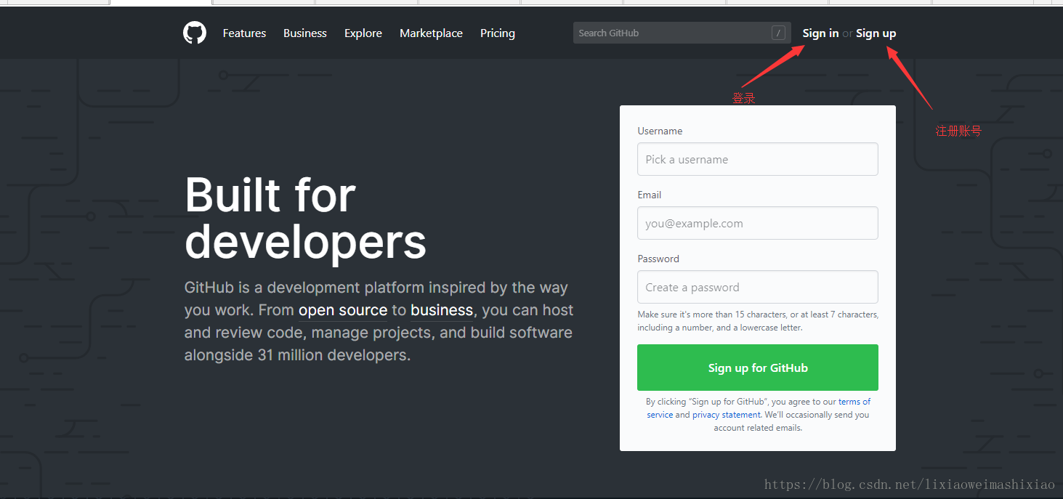This screenshot has width=1063, height=499.
Task: Follow the business link in description
Action: (x=442, y=310)
